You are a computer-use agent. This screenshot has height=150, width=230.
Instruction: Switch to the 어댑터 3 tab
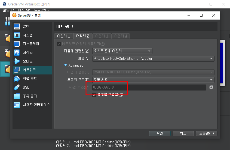102,36
